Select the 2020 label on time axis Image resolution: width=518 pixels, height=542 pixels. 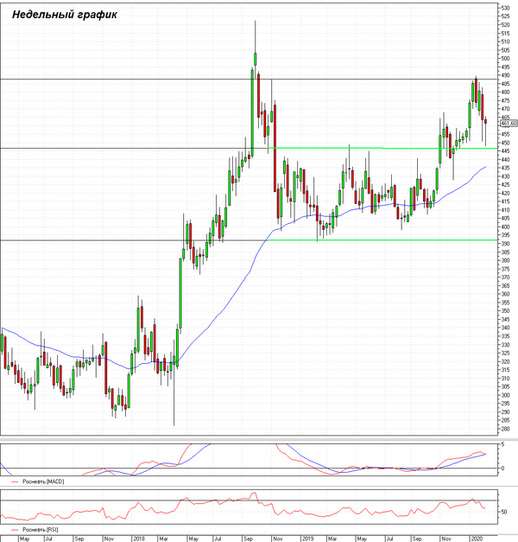(477, 539)
